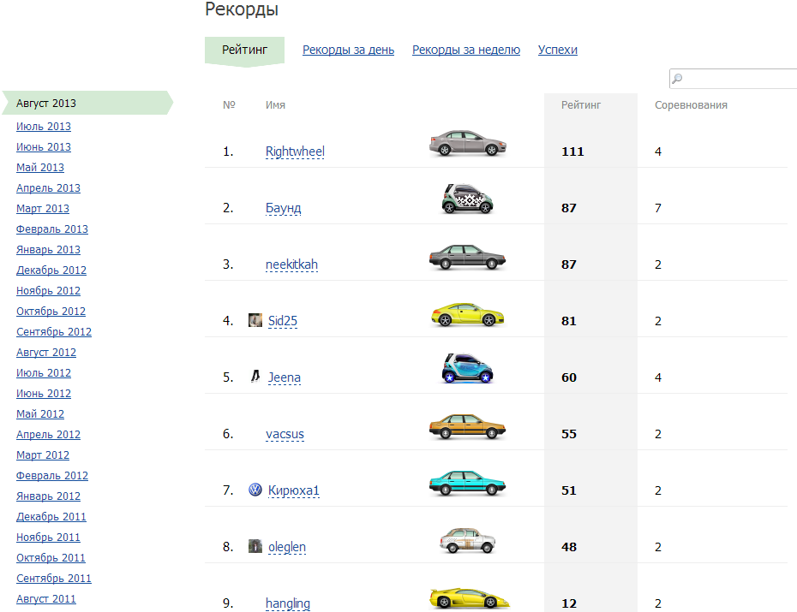Click rating value 12 for hangling
Viewport: 797px width, 612px height.
pyautogui.click(x=569, y=603)
